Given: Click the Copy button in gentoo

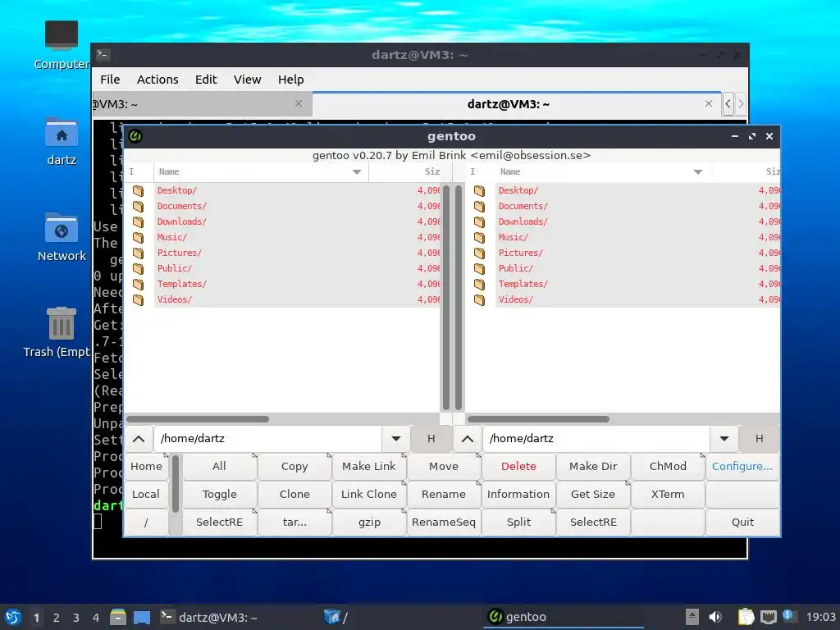Looking at the screenshot, I should (x=294, y=467).
